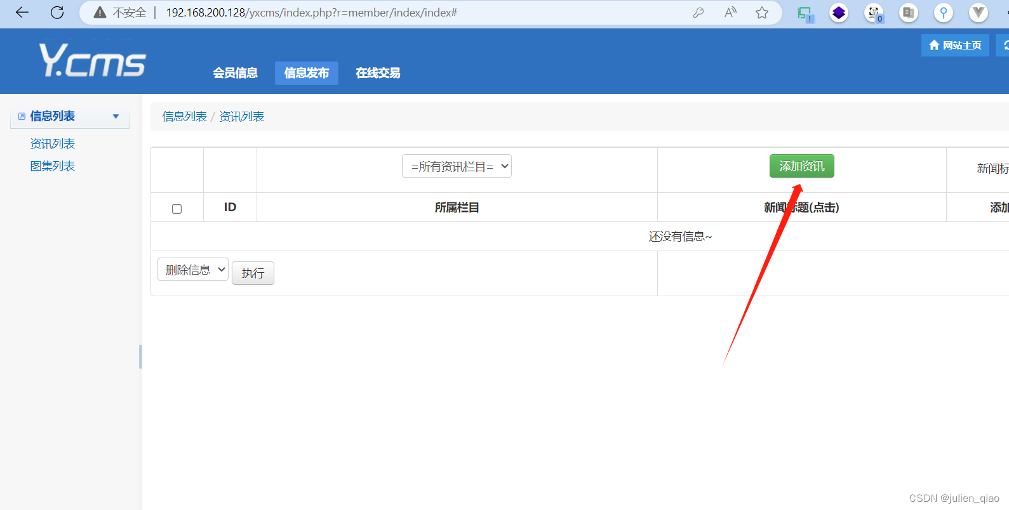Open the purple diamond extension icon
Image resolution: width=1009 pixels, height=510 pixels.
[x=839, y=13]
